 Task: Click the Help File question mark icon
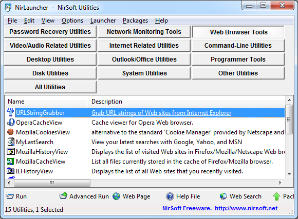170,196
